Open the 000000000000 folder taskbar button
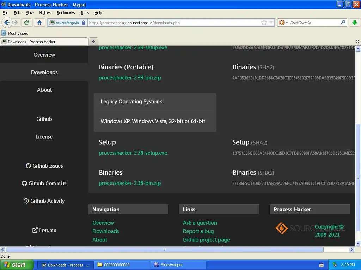Screen dimensions: 361x270 [x=122, y=265]
